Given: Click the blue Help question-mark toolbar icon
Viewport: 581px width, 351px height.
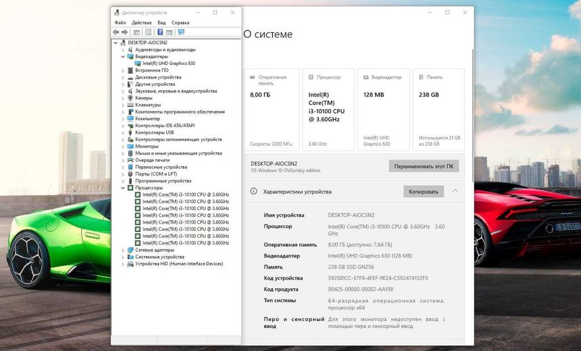Looking at the screenshot, I should (x=160, y=32).
